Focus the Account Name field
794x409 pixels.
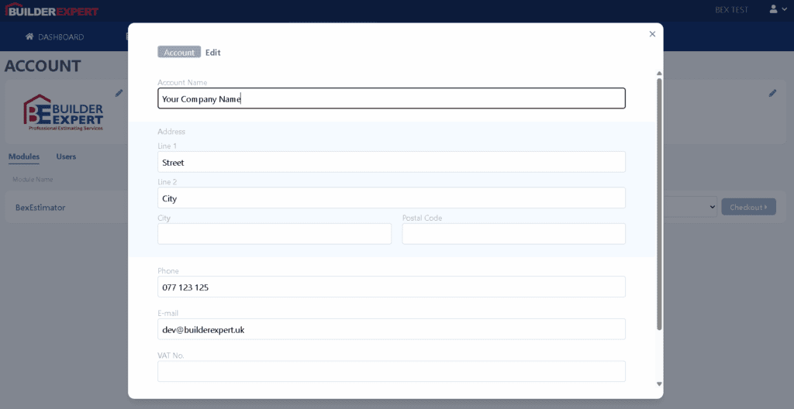pos(391,98)
